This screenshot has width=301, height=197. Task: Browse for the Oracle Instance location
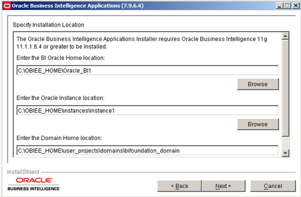(258, 124)
